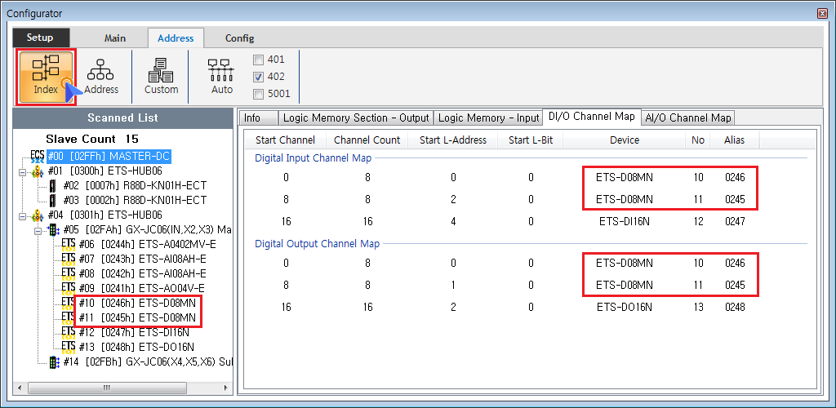Sort by the Start L-Address column header
Screen dimensions: 836x408
[x=452, y=140]
